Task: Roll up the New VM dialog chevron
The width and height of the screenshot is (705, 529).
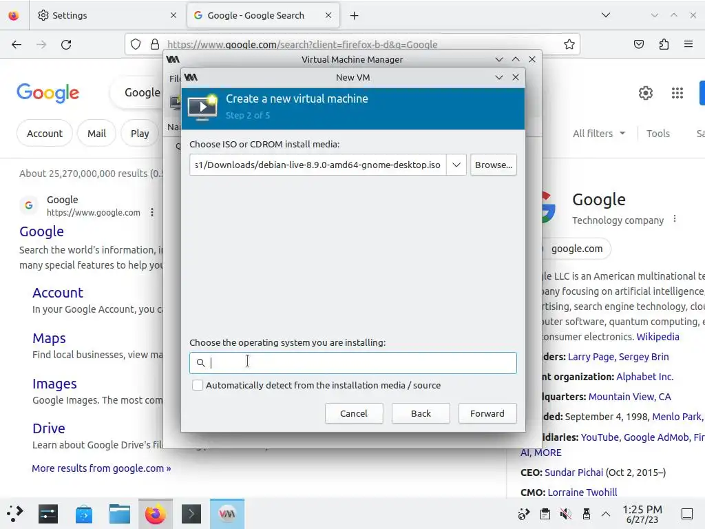Action: pyautogui.click(x=498, y=77)
